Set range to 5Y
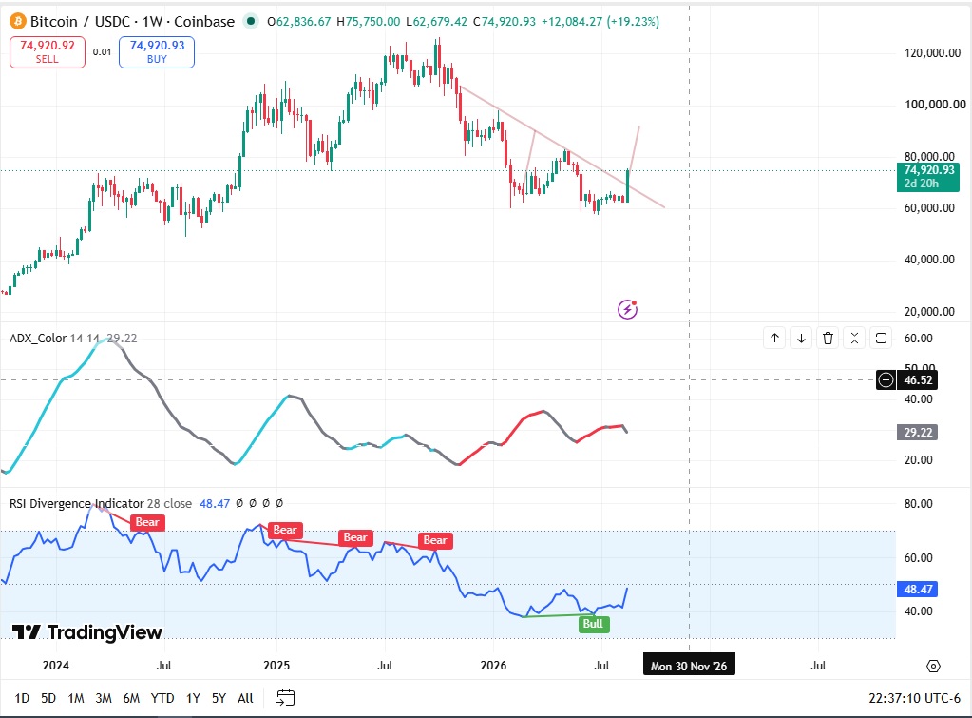The height and width of the screenshot is (718, 972). tap(219, 698)
